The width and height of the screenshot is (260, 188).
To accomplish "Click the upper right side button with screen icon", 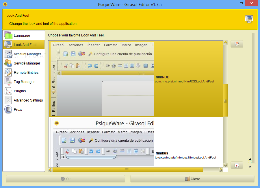I will click(x=237, y=44).
